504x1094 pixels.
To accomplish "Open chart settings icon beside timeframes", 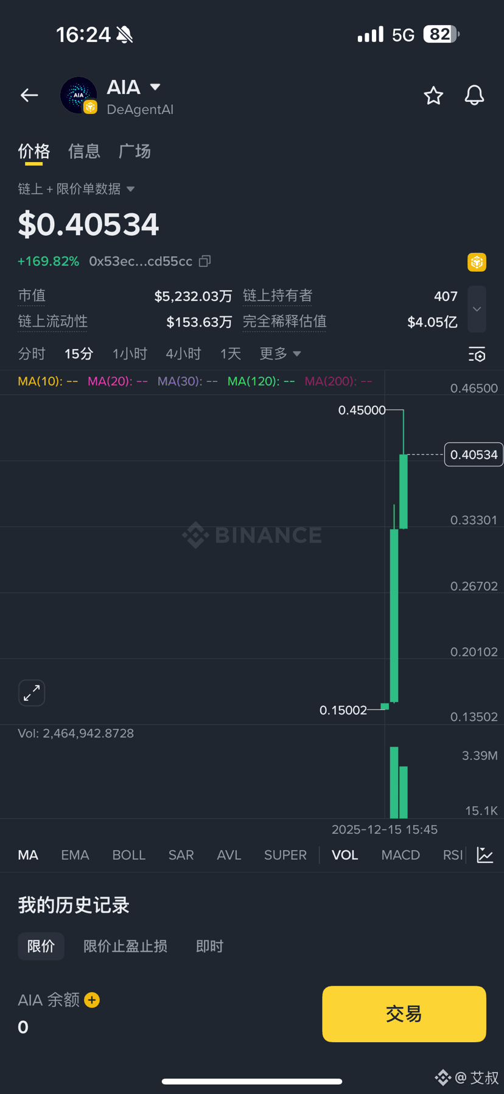I will [x=477, y=354].
